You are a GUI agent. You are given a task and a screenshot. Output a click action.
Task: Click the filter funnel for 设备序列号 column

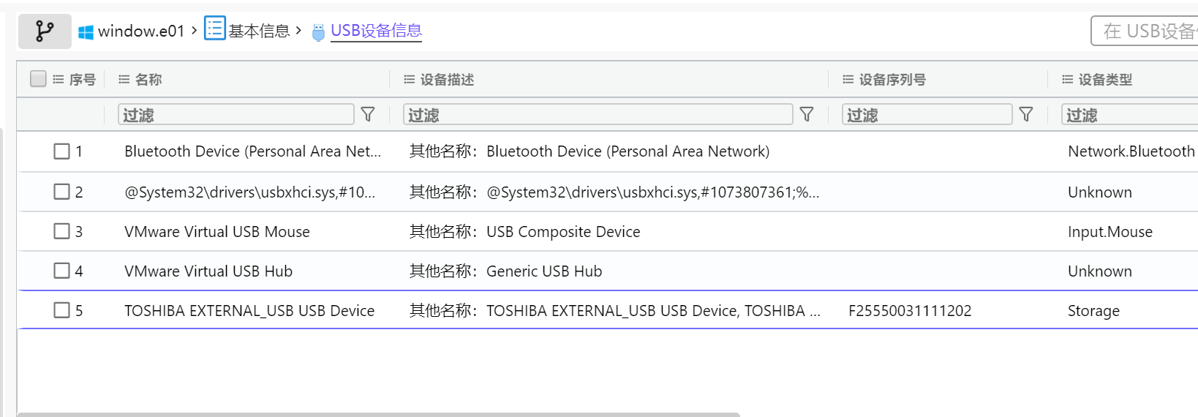pyautogui.click(x=1026, y=114)
